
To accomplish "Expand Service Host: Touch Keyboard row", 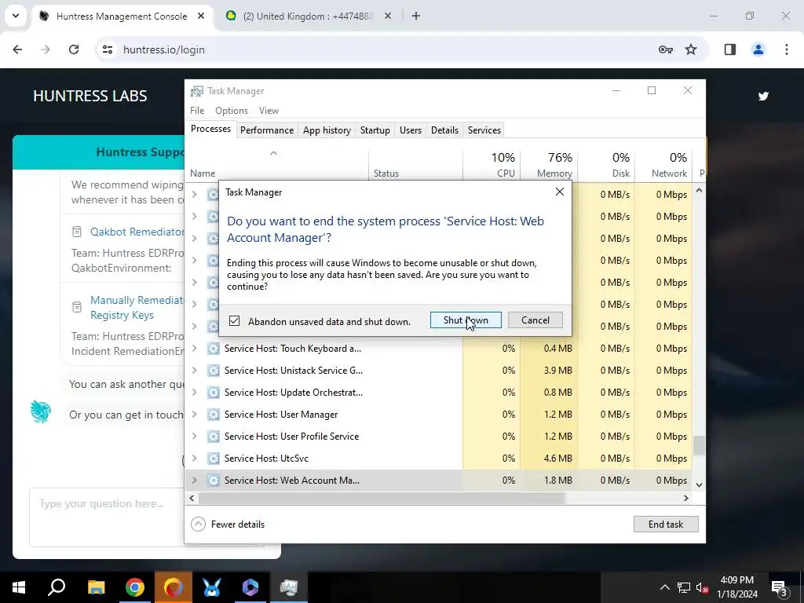I will (195, 349).
